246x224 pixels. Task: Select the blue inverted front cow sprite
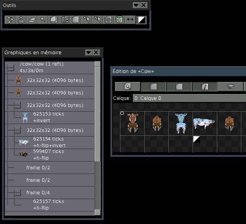[181, 123]
